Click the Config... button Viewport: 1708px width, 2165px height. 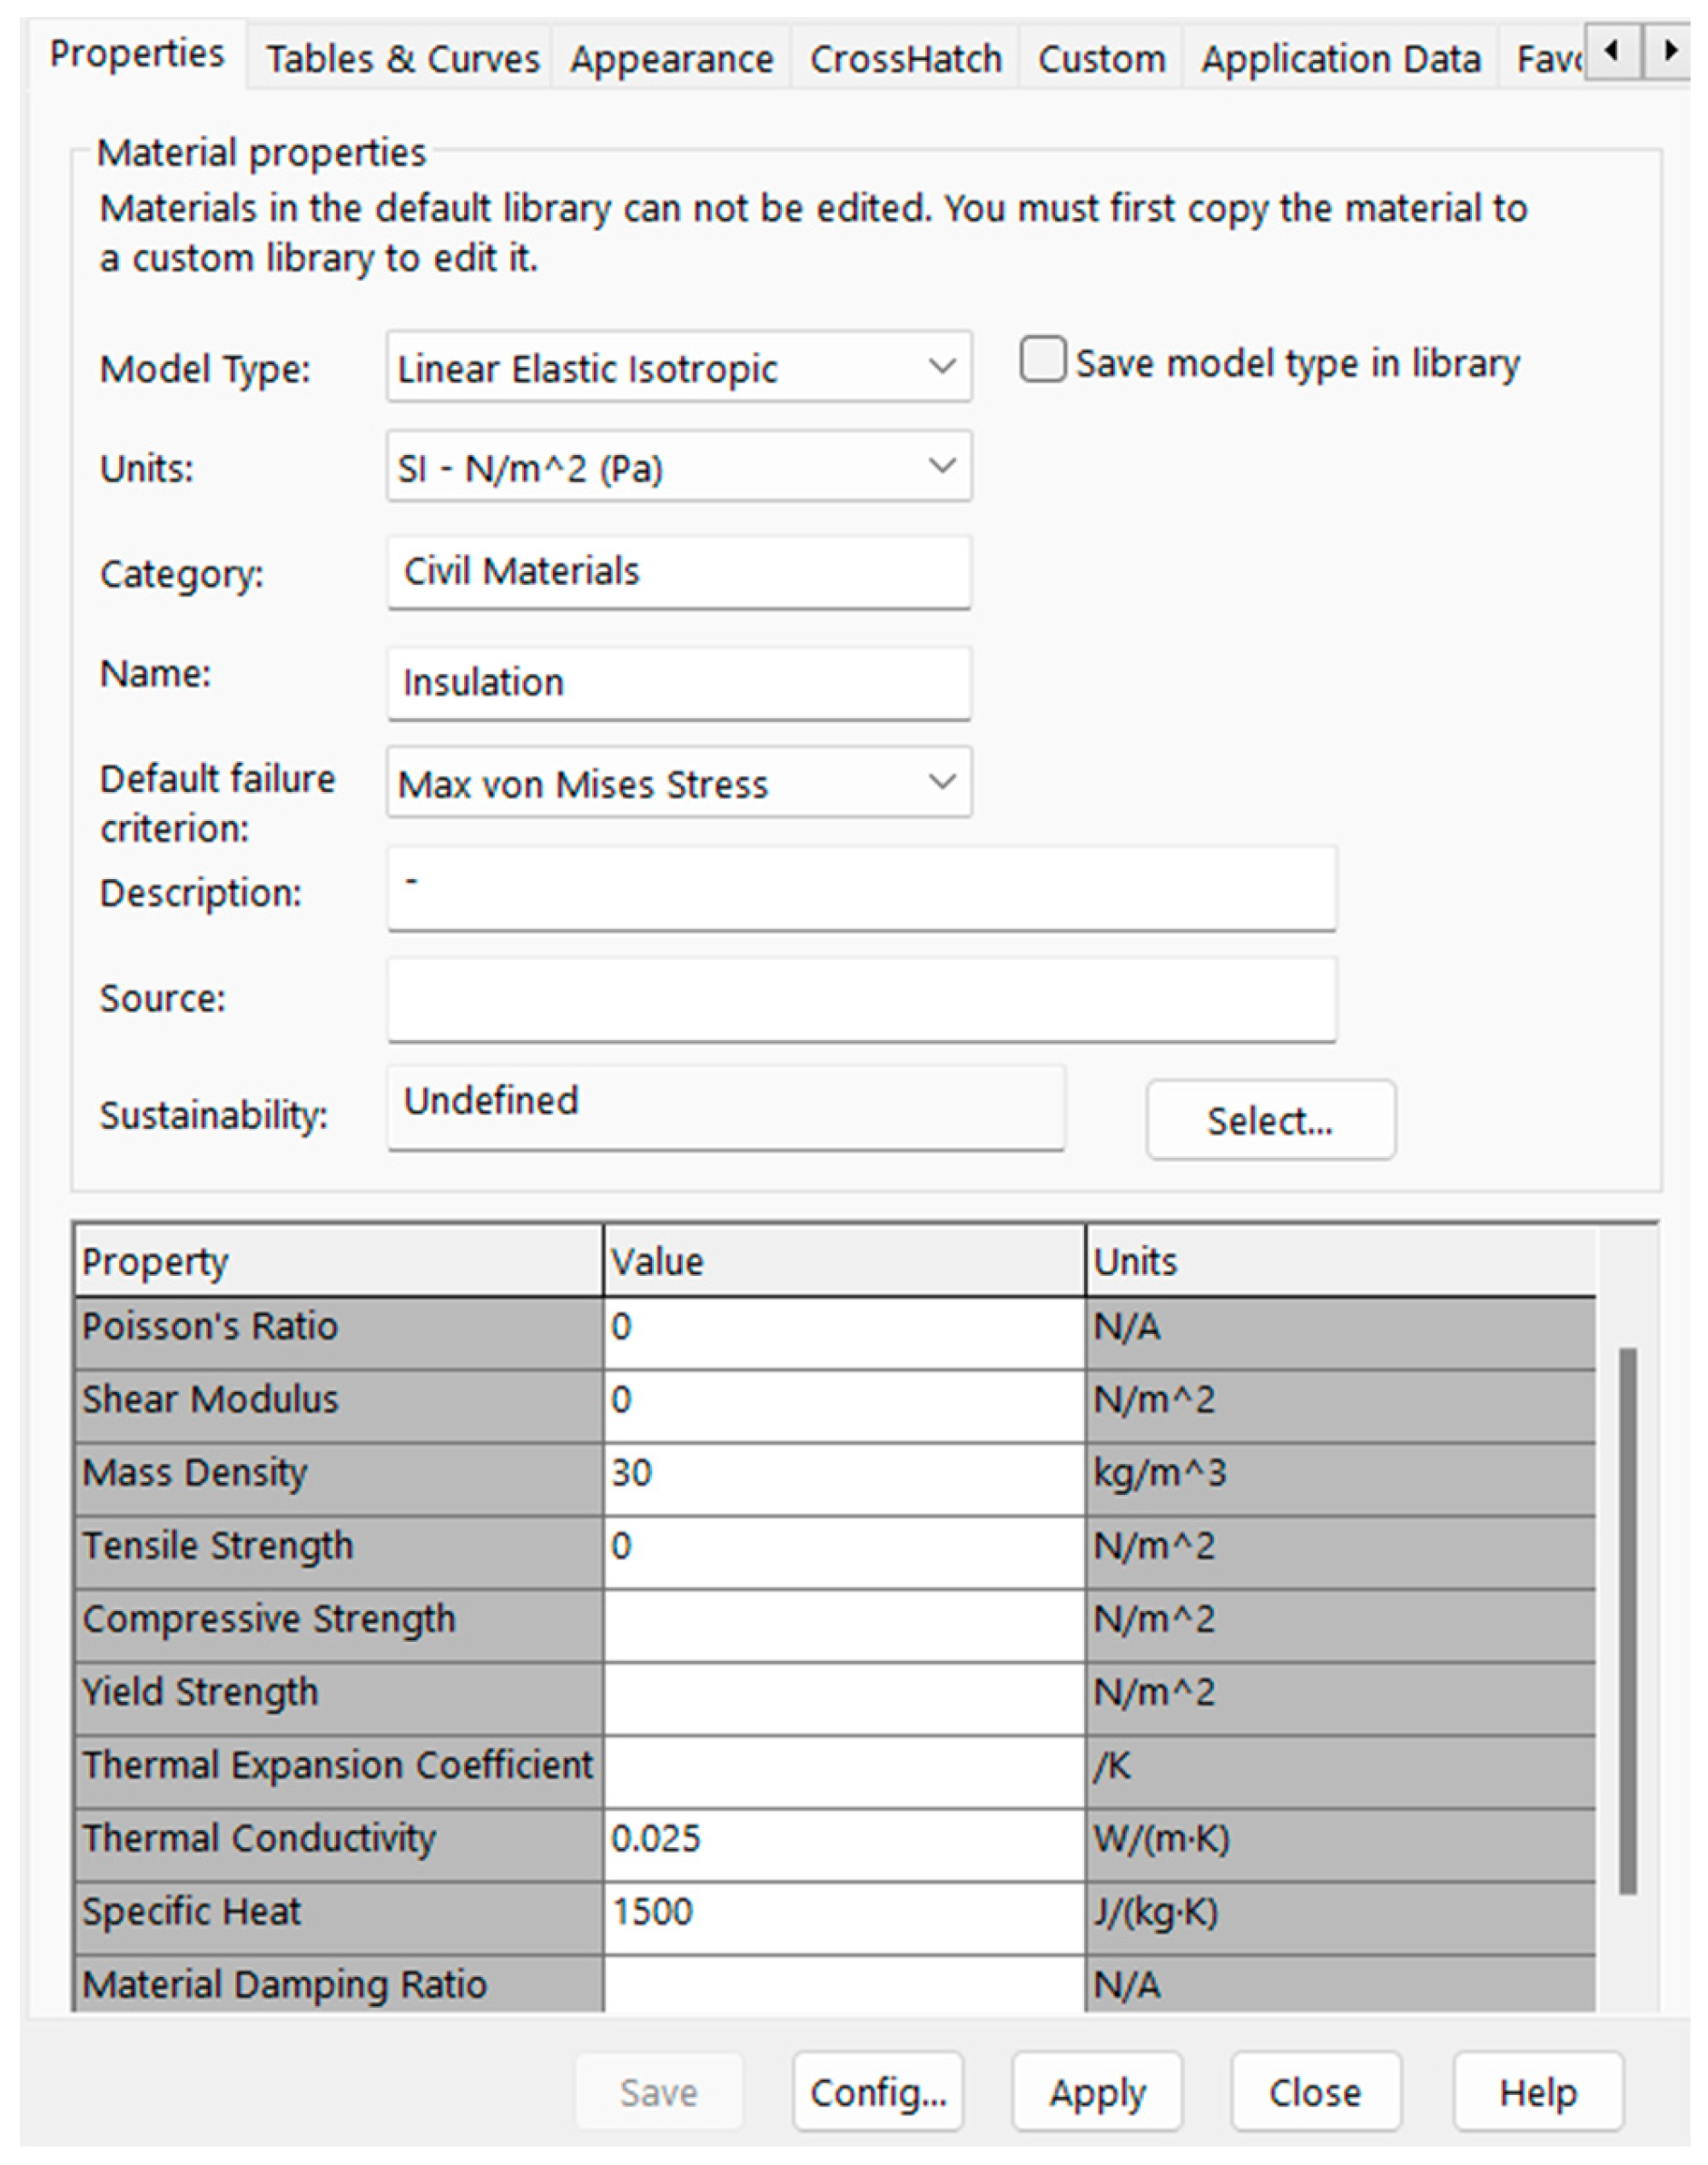coord(878,2092)
